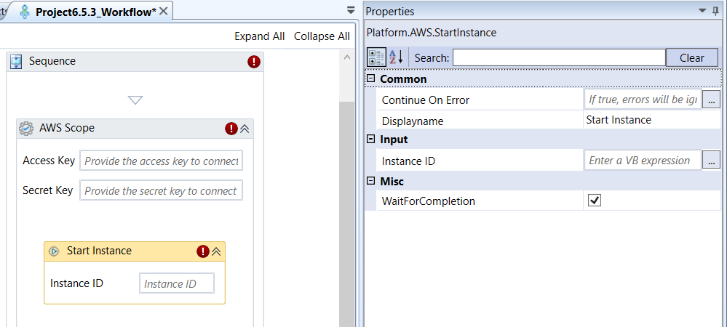Image resolution: width=727 pixels, height=327 pixels.
Task: Open the Properties panel options dropdown
Action: point(703,10)
